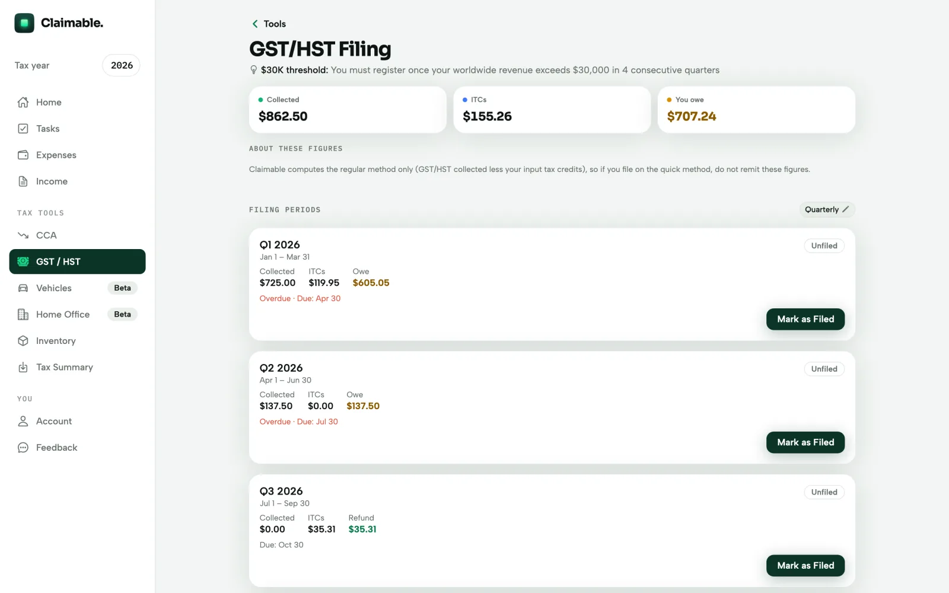
Task: Open the Vehicles car icon
Action: tap(23, 288)
